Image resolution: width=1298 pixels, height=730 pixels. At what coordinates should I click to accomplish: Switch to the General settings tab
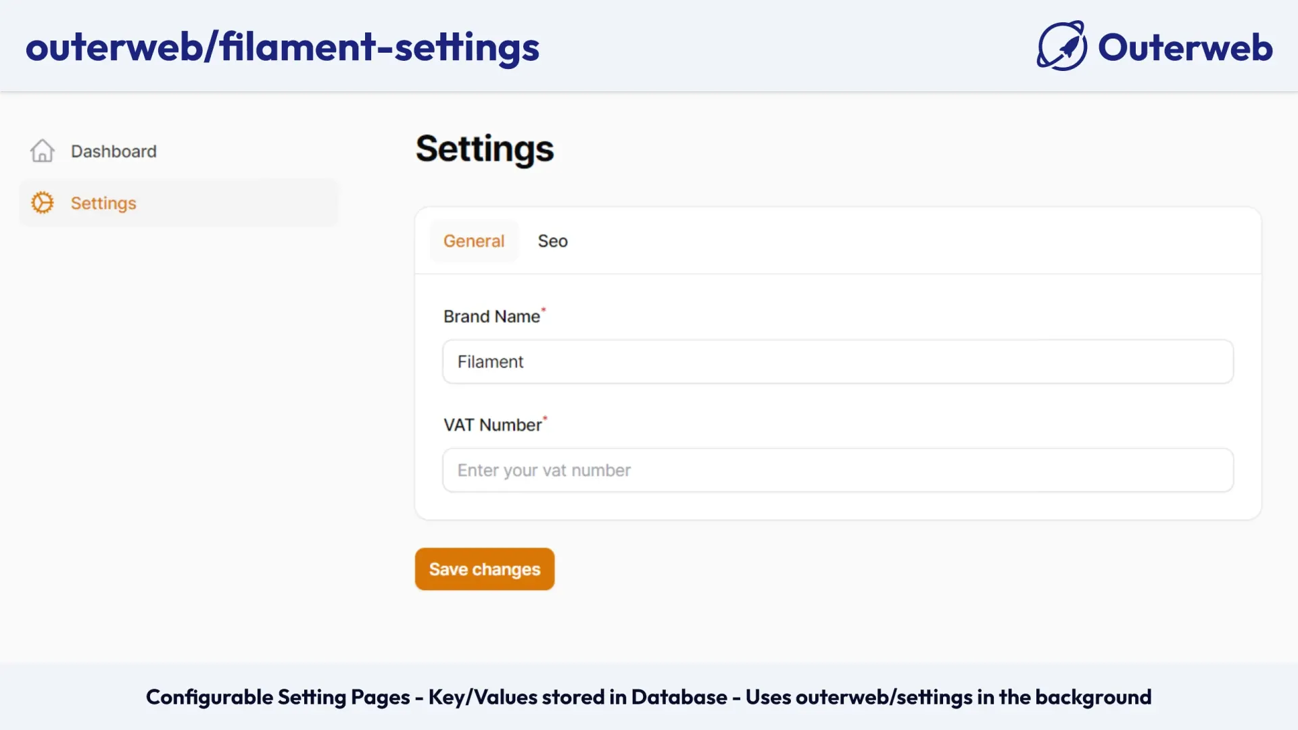tap(474, 241)
